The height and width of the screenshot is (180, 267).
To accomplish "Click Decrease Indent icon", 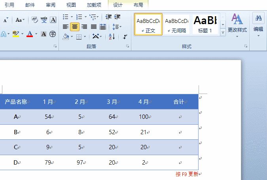I will click(108, 17).
